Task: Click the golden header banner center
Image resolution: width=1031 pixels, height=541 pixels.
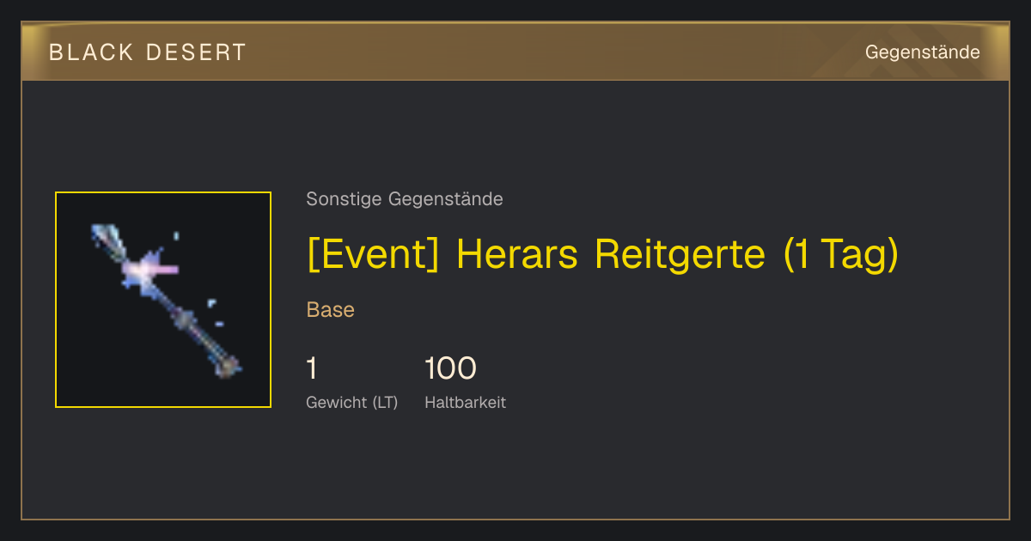Action: point(515,52)
